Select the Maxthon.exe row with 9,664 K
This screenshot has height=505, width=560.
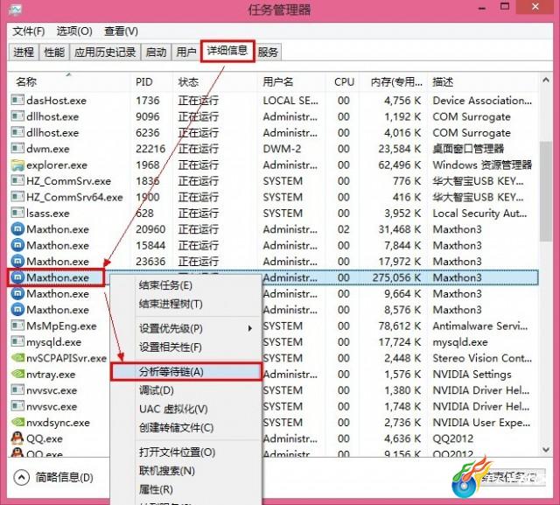coord(274,293)
